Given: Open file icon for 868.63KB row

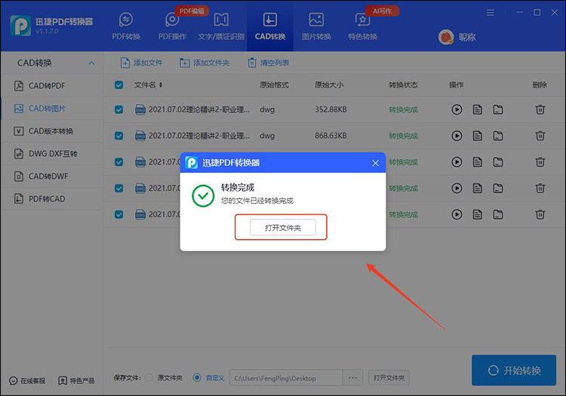Looking at the screenshot, I should pos(477,136).
